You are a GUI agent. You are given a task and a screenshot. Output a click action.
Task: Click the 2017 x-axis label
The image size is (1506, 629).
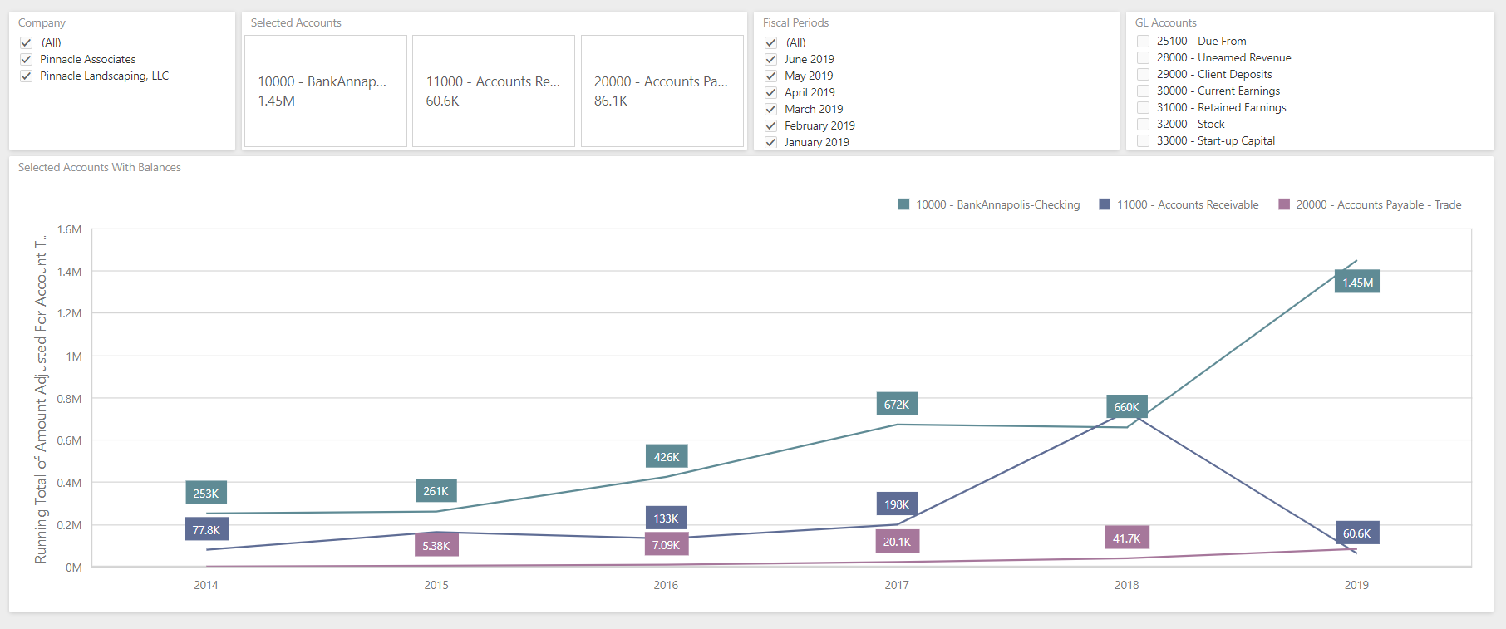pos(897,585)
